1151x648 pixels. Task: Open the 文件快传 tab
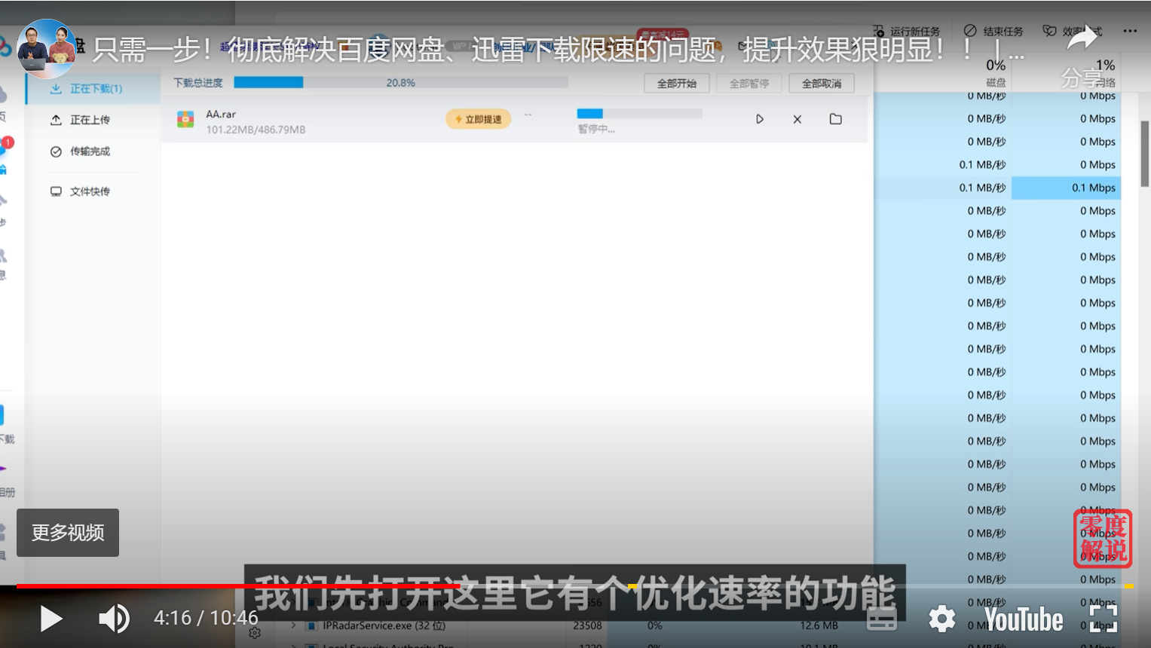point(90,191)
